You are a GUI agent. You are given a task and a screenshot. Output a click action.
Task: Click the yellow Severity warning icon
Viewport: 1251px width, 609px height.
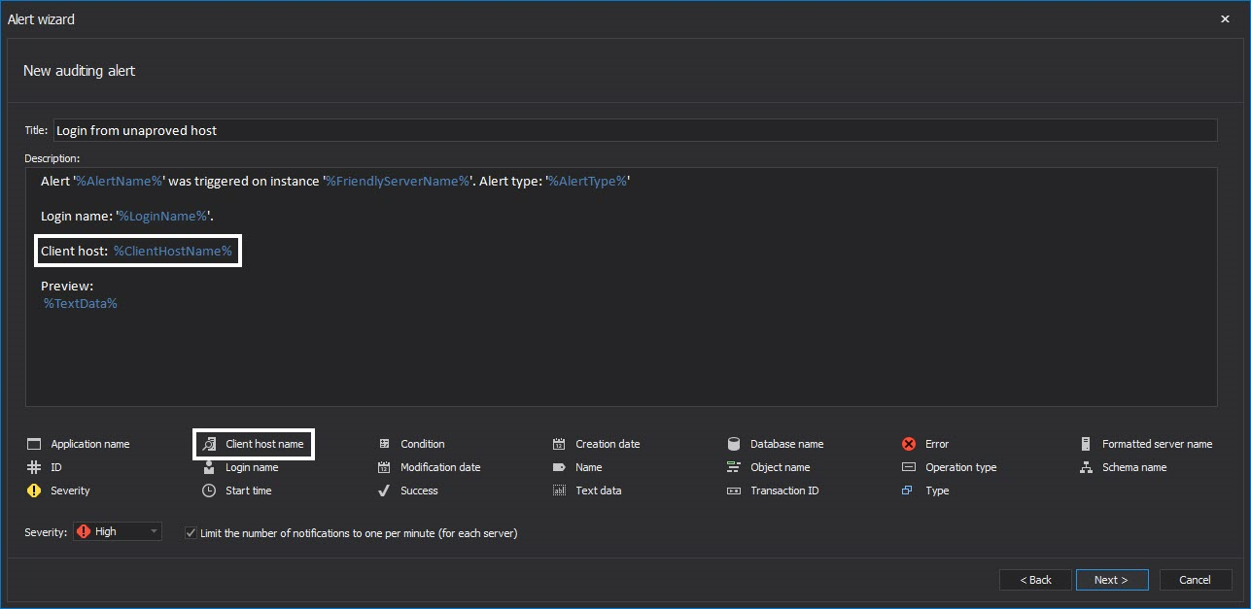point(34,491)
